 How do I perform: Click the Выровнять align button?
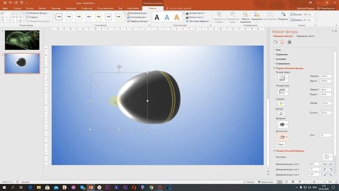(x=257, y=17)
